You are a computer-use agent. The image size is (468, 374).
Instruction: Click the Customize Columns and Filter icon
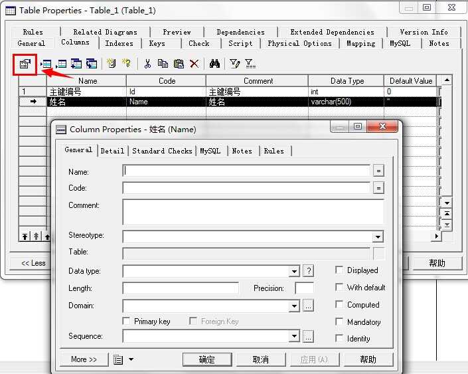pos(234,63)
